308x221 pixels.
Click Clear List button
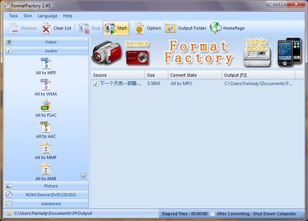click(x=57, y=28)
